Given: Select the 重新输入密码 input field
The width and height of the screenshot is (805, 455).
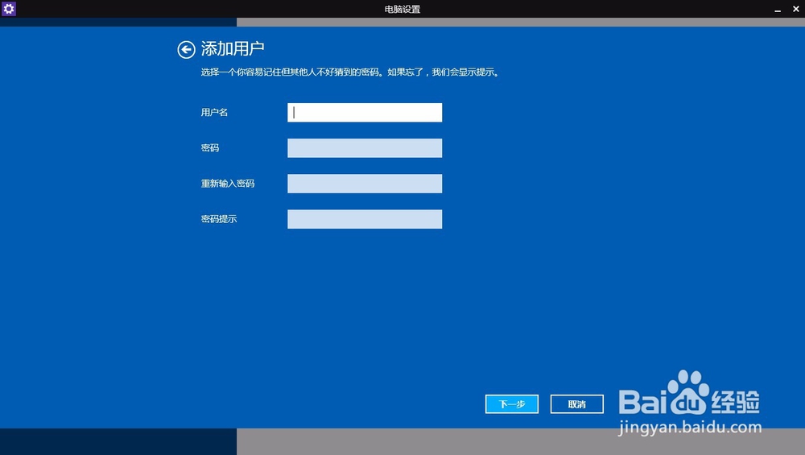Looking at the screenshot, I should pos(365,184).
